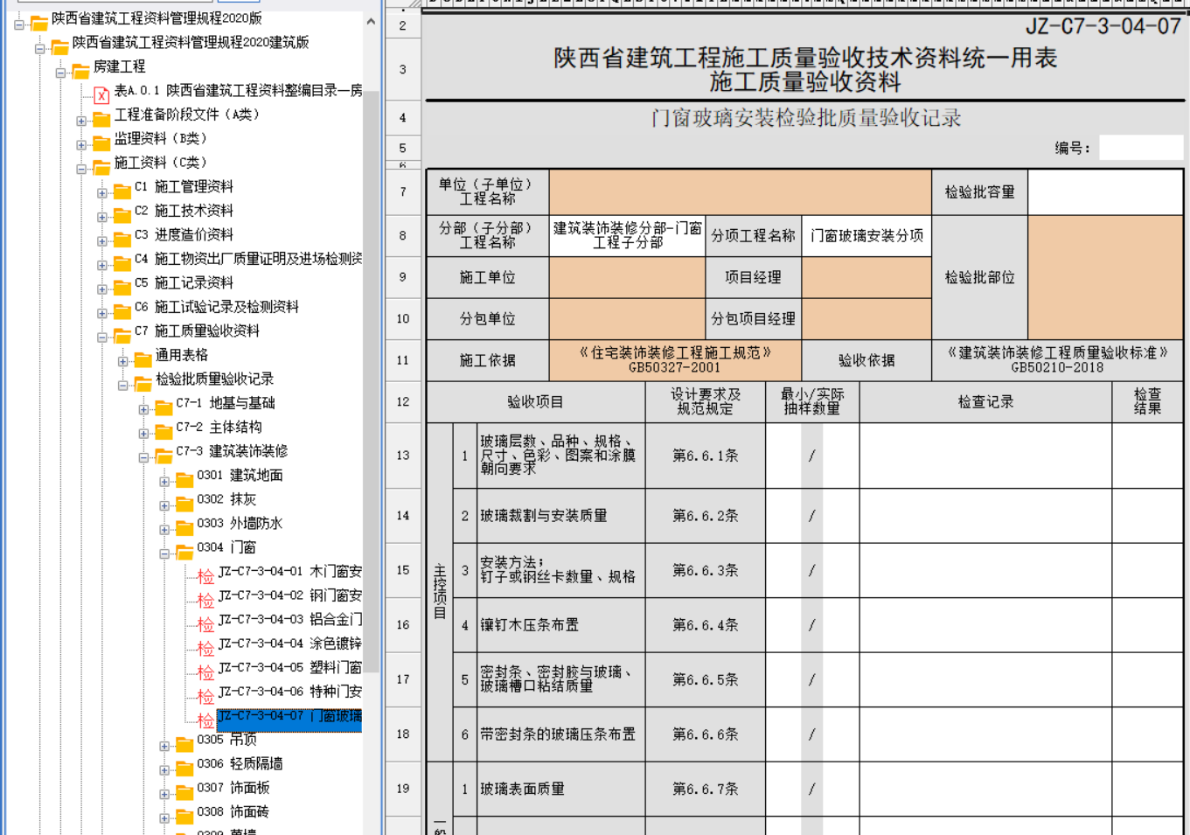Click the 编号 input field
1190x835 pixels.
pyautogui.click(x=1140, y=148)
